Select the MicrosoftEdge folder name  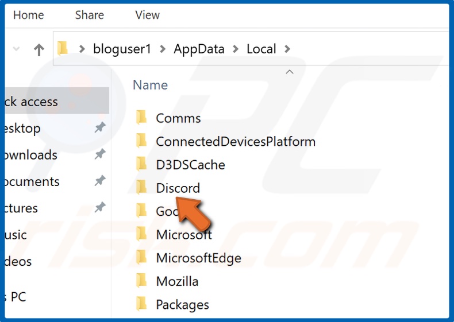coord(199,258)
